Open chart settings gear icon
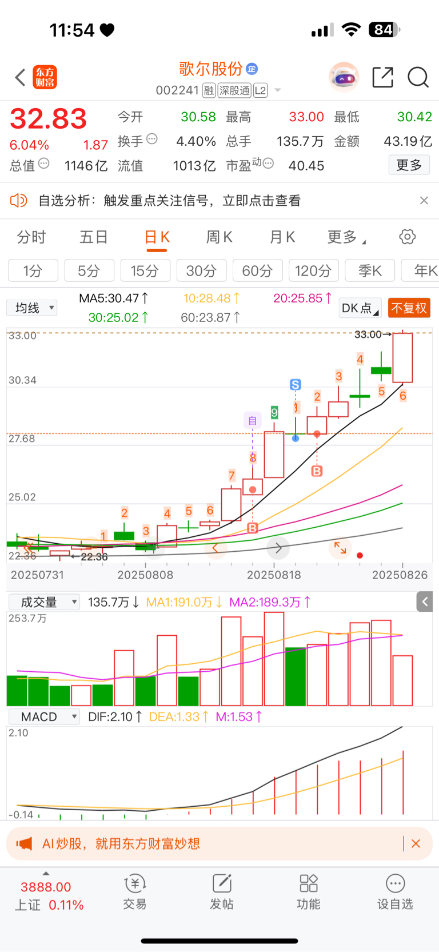The height and width of the screenshot is (952, 439). pyautogui.click(x=408, y=237)
